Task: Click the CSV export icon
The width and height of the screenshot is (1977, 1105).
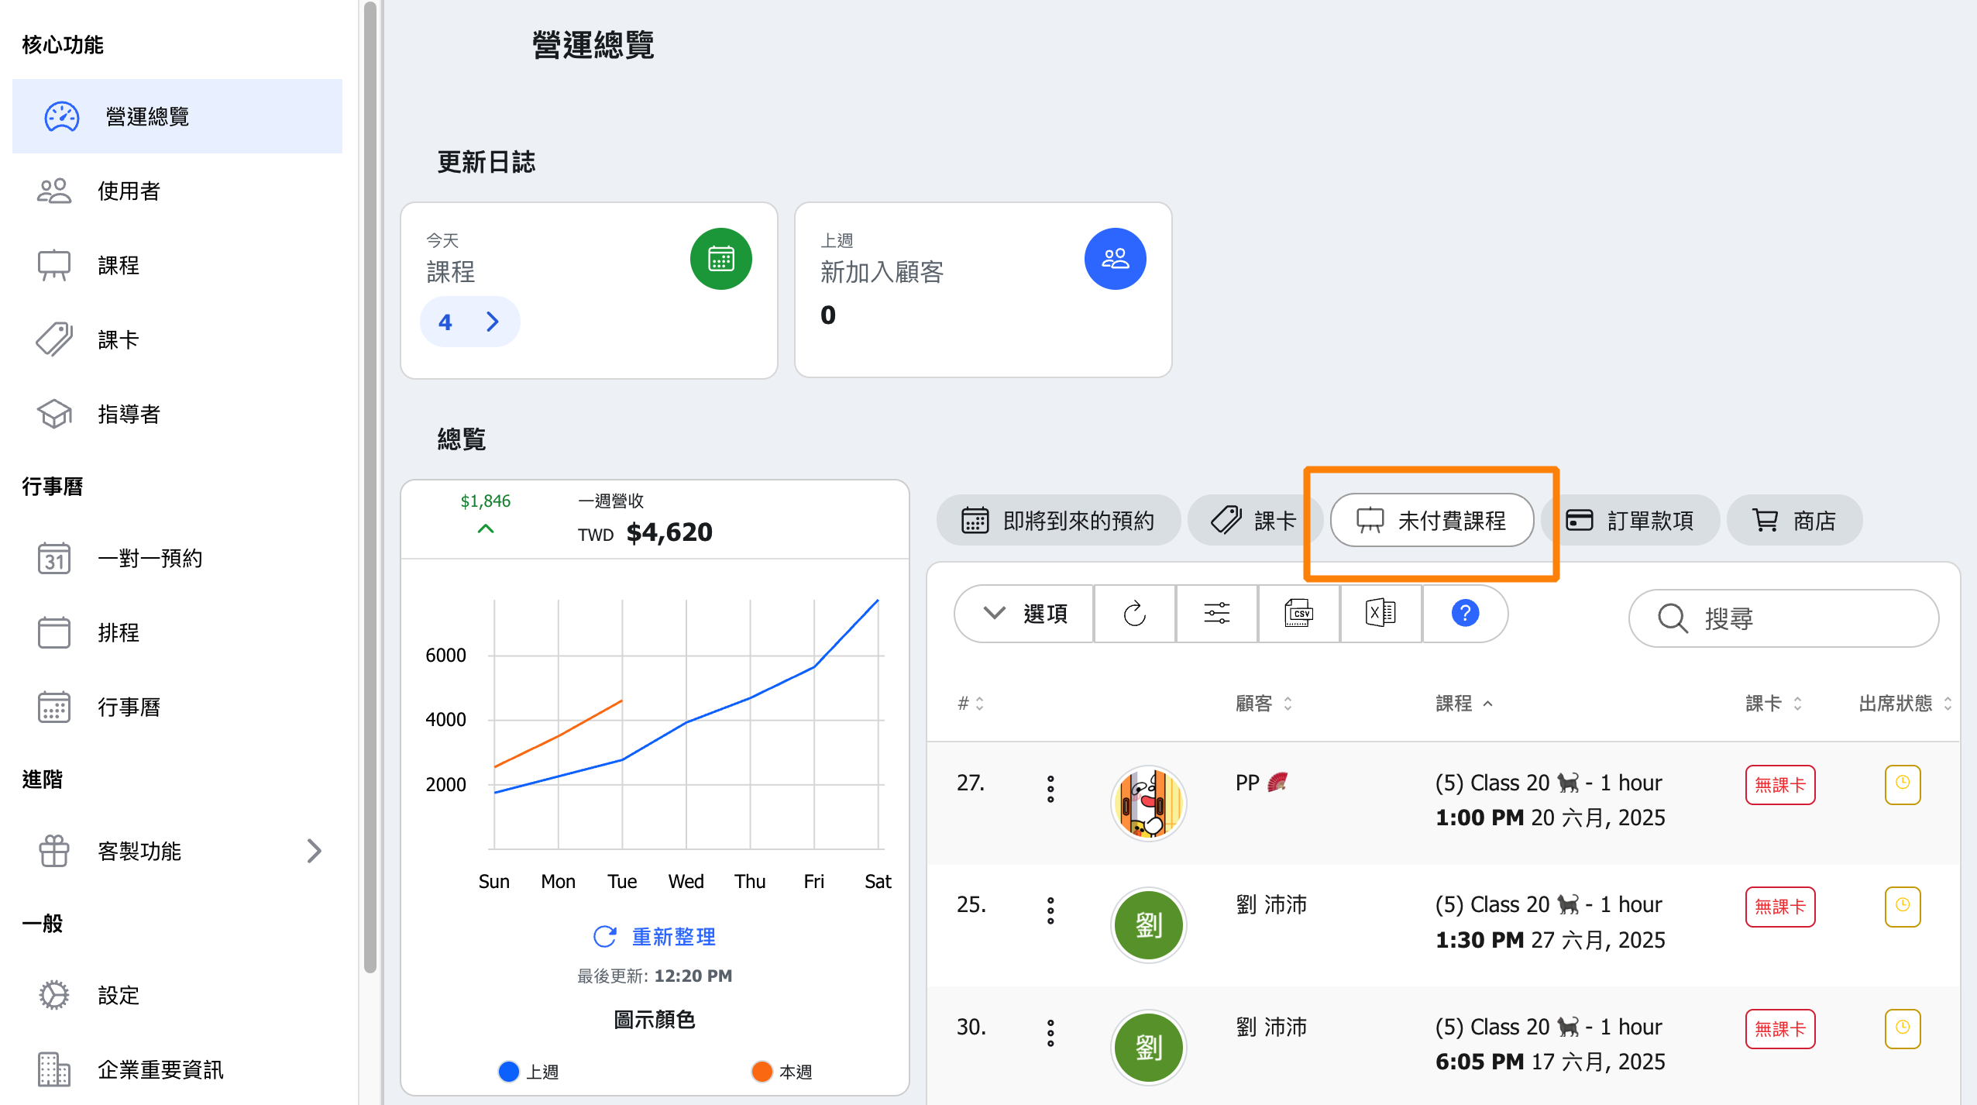Action: coord(1298,614)
